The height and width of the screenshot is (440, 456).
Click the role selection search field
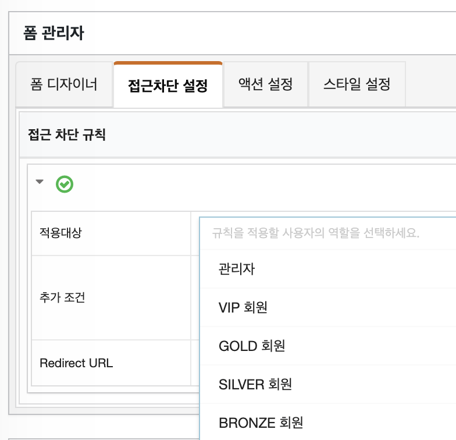[328, 233]
